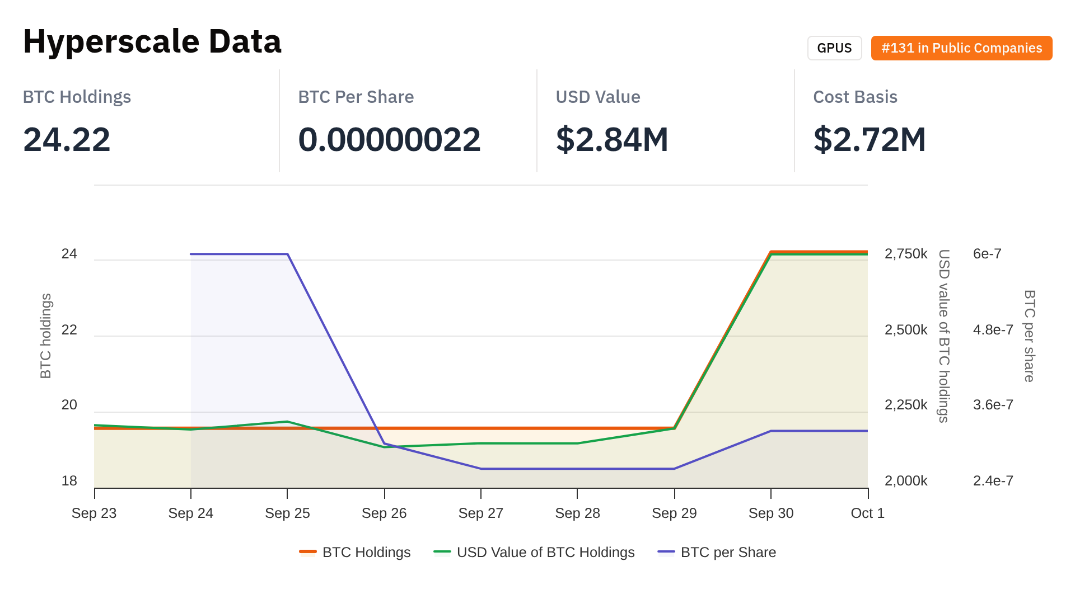Click the BTC holdings left axis title
The image size is (1075, 604).
point(46,336)
